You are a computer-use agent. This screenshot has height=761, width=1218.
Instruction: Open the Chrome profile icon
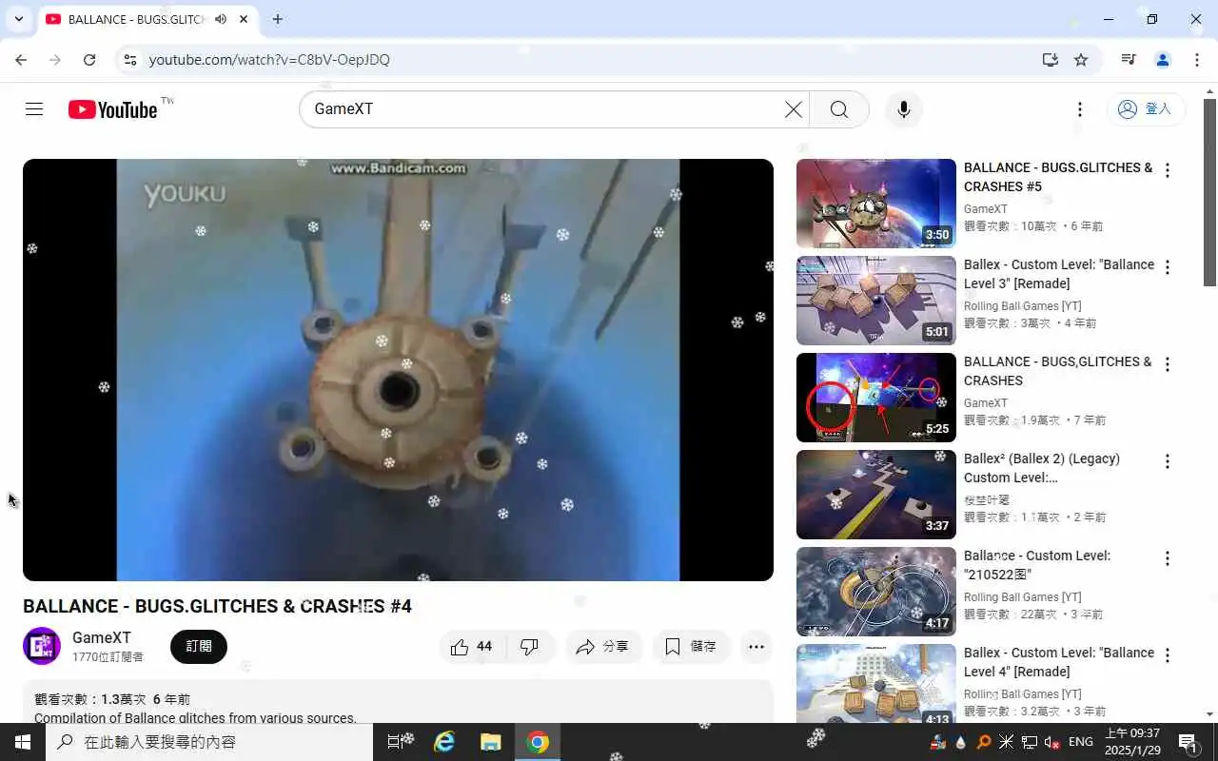point(1162,60)
